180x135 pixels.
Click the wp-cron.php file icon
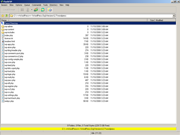[x=3, y=62]
